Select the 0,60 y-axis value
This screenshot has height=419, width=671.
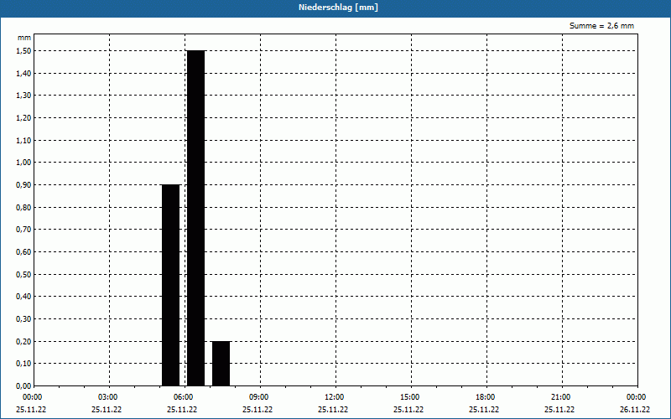point(23,252)
